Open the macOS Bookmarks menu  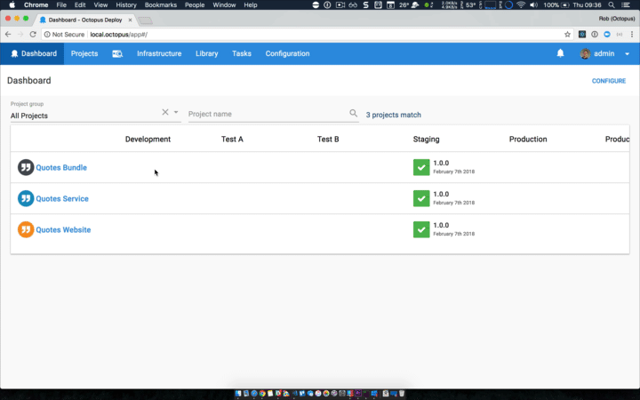point(160,5)
